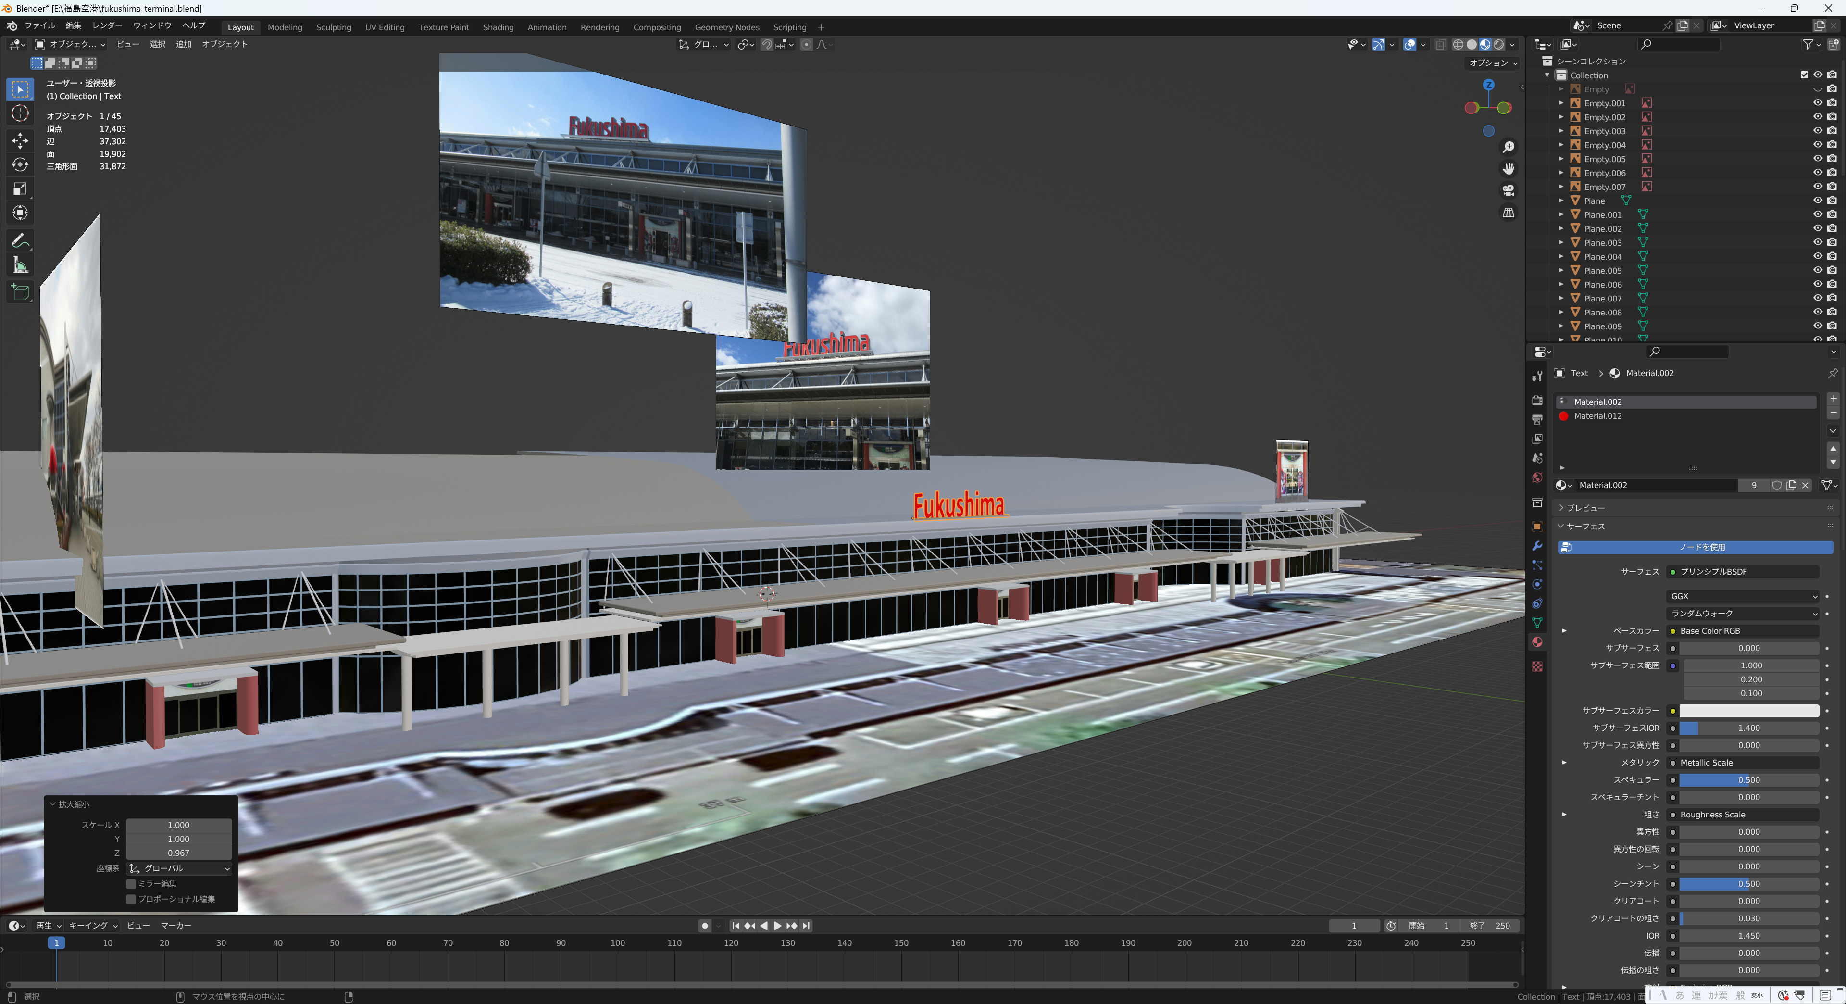Toggle snapping magnet in viewport header

(x=767, y=44)
